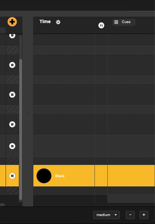The height and width of the screenshot is (224, 155).
Task: Click the horizontal scrollbar at bottom left
Action: [x=2, y=205]
